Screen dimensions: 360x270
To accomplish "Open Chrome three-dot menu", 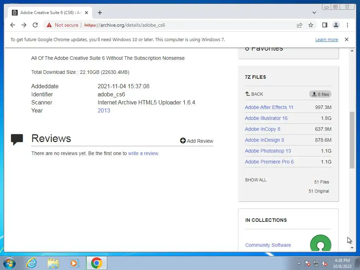I will click(347, 25).
